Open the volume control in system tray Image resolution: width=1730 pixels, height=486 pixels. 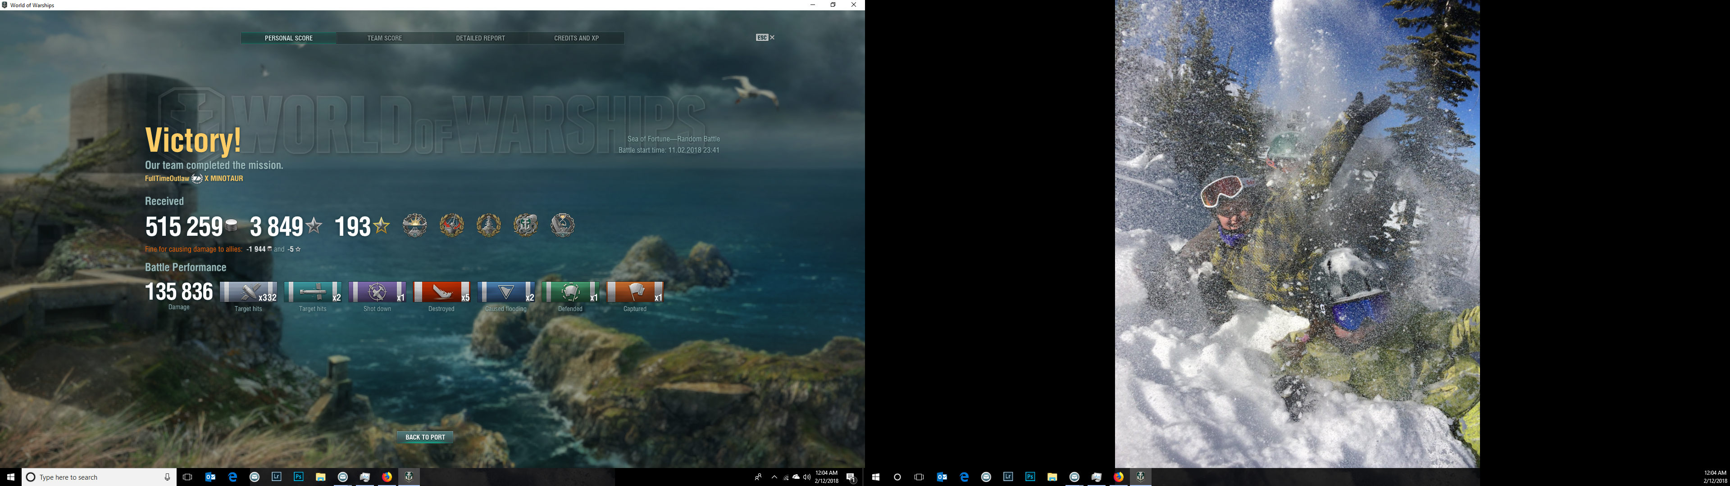tap(806, 477)
